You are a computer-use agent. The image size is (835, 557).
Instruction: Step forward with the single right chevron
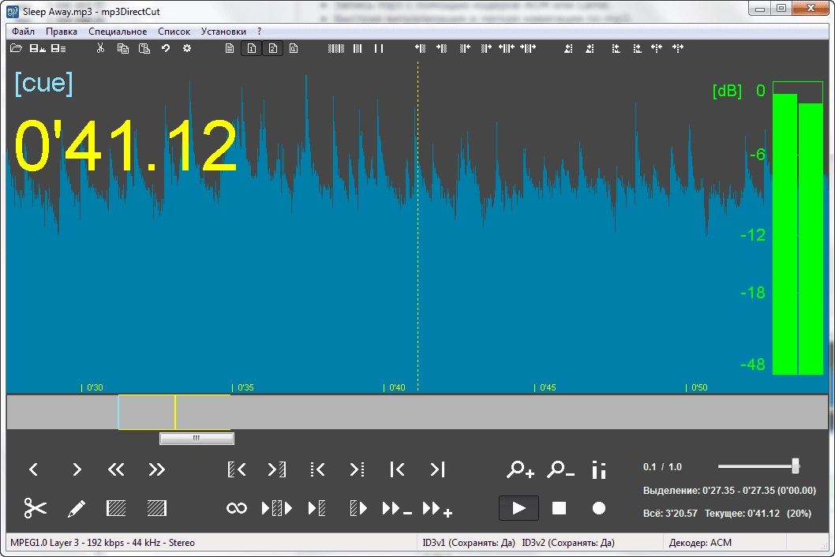(x=77, y=469)
